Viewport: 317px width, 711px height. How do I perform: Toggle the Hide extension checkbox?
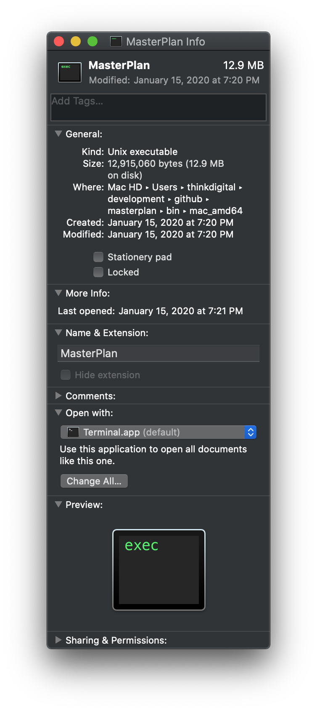tap(66, 375)
